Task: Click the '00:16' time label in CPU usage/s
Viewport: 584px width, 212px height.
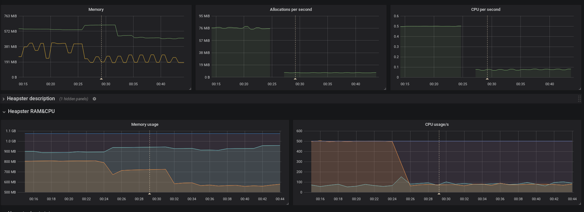Action: pyautogui.click(x=320, y=199)
